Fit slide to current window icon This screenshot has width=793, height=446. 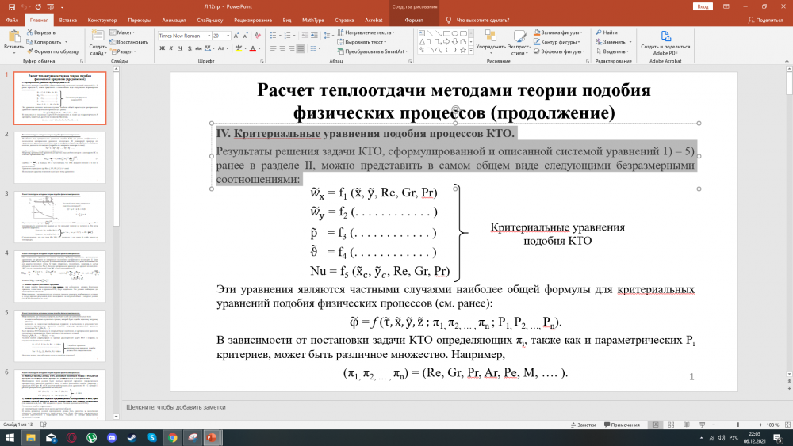click(x=787, y=425)
